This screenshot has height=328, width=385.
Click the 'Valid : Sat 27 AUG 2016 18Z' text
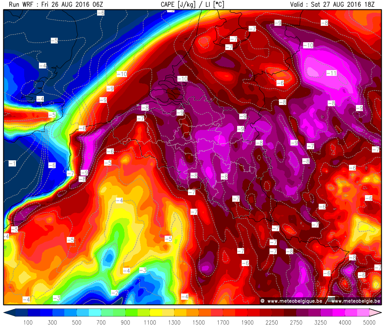click(332, 5)
